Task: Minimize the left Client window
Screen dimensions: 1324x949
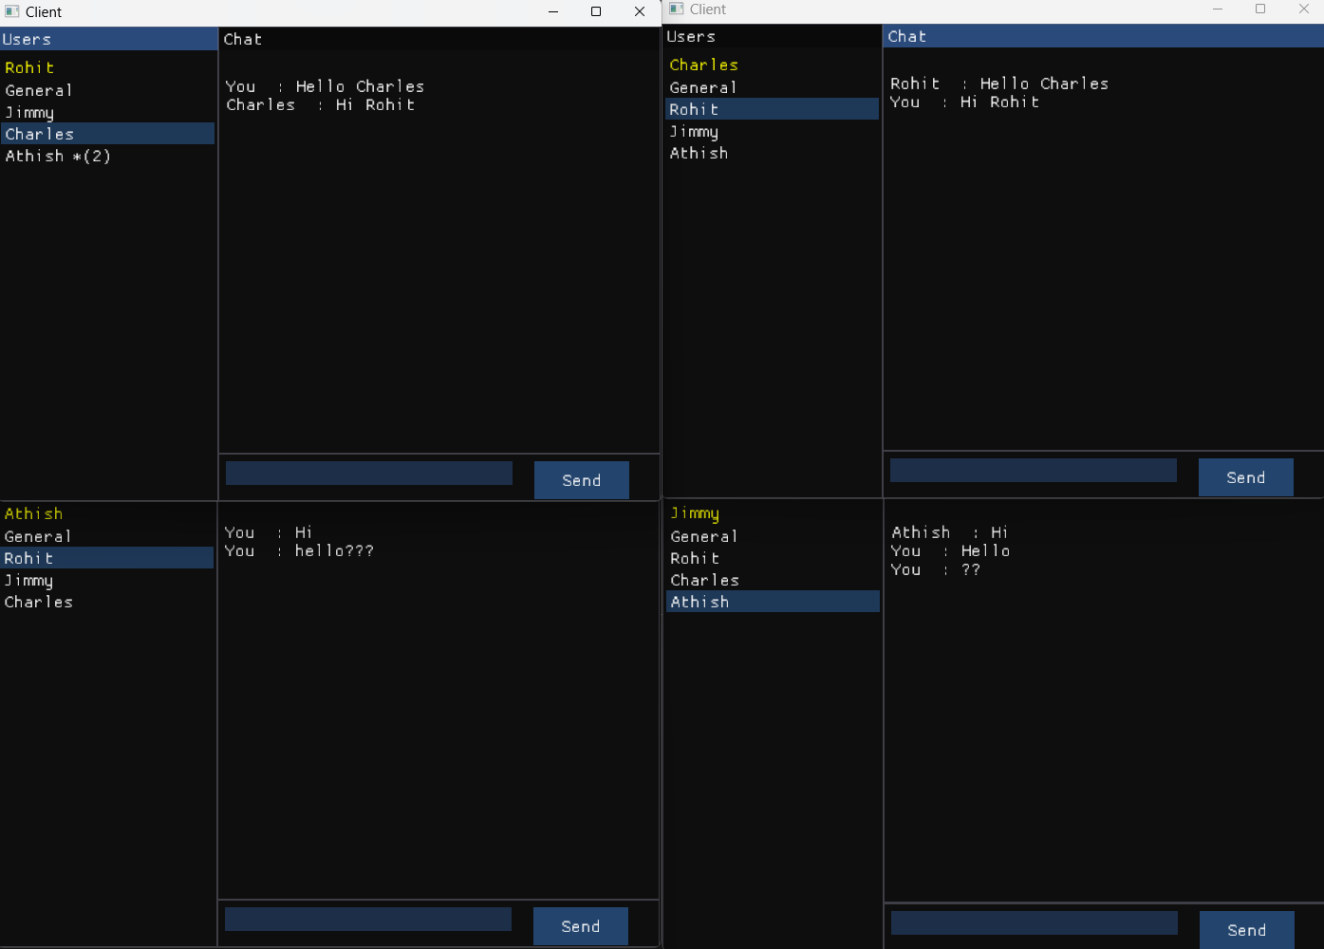Action: pos(553,11)
